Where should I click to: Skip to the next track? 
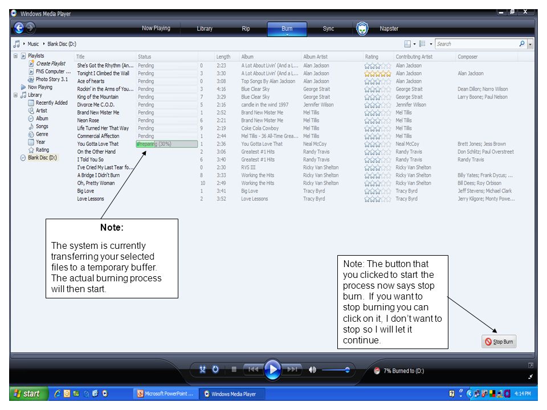tap(292, 369)
